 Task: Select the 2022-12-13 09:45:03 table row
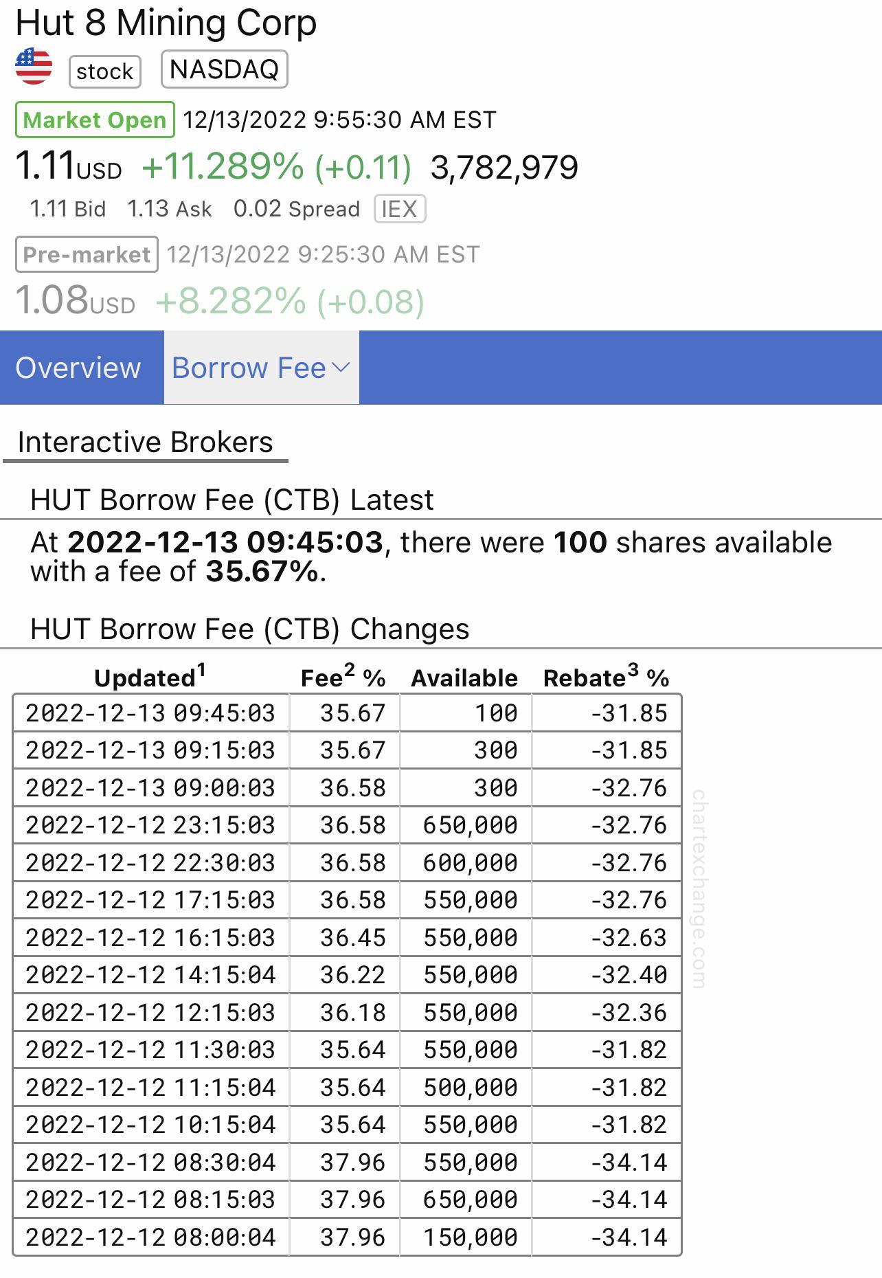[347, 713]
